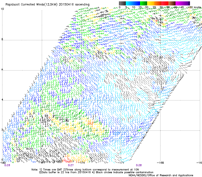Image resolution: width=202 pixels, height=177 pixels.
Task: Click the latitude axis label '4'
Action: 2,99
